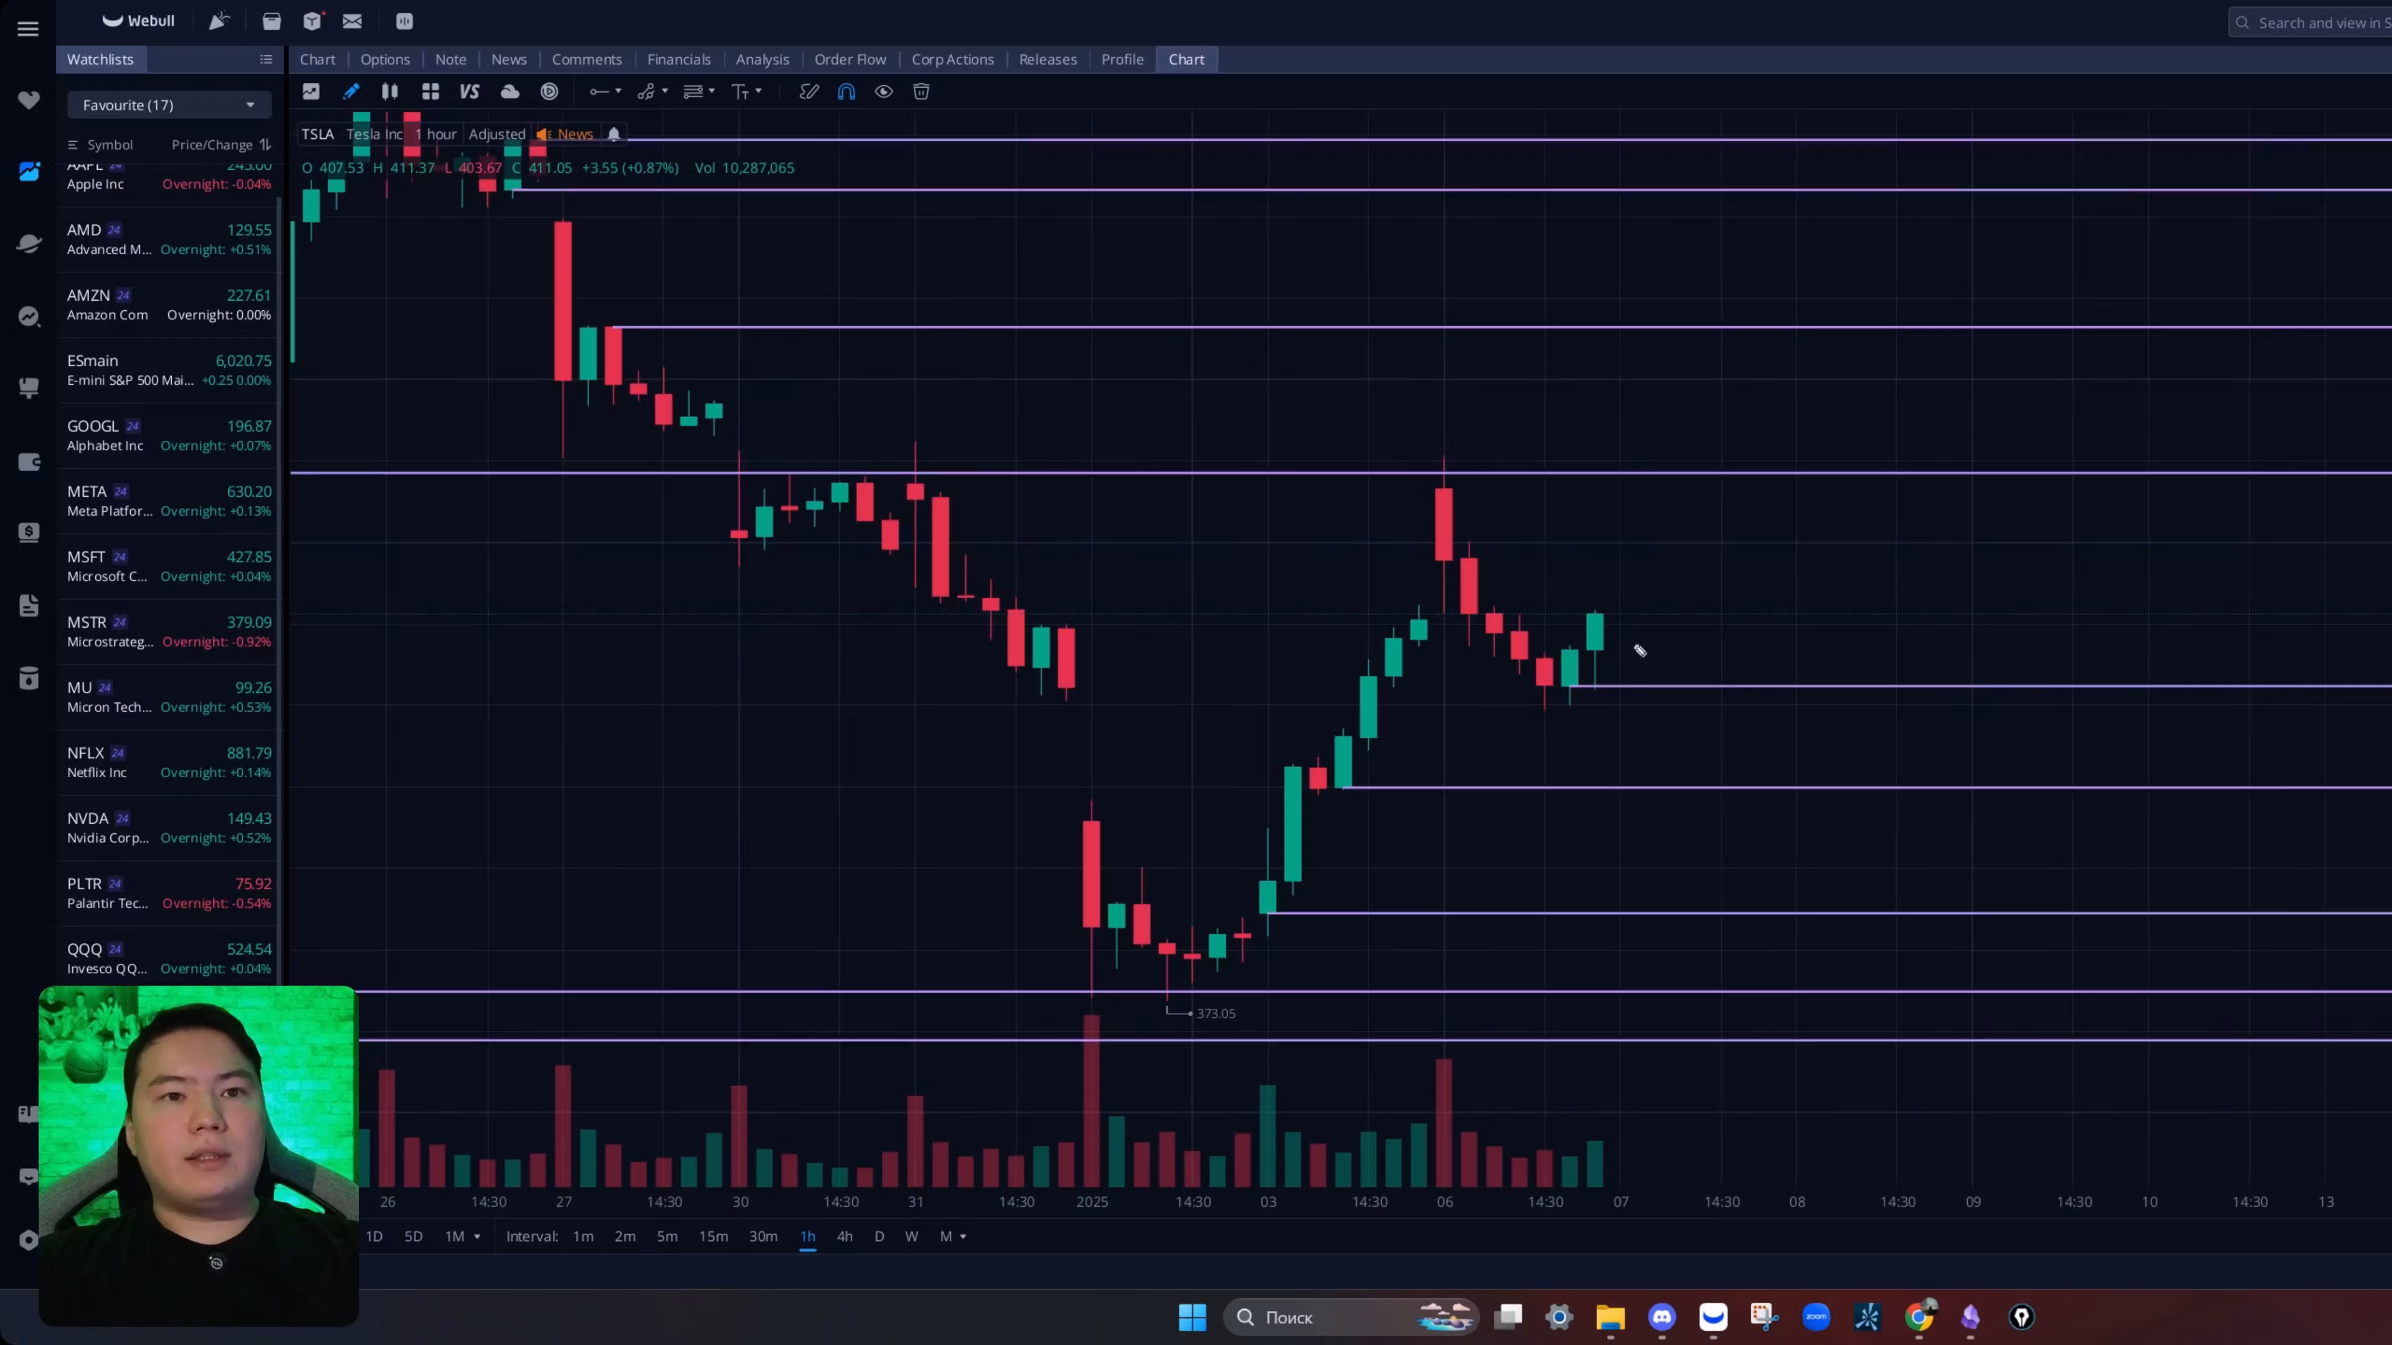Screen dimensions: 2392x1345
Task: Click the VS compare symbols icon
Action: (x=469, y=92)
